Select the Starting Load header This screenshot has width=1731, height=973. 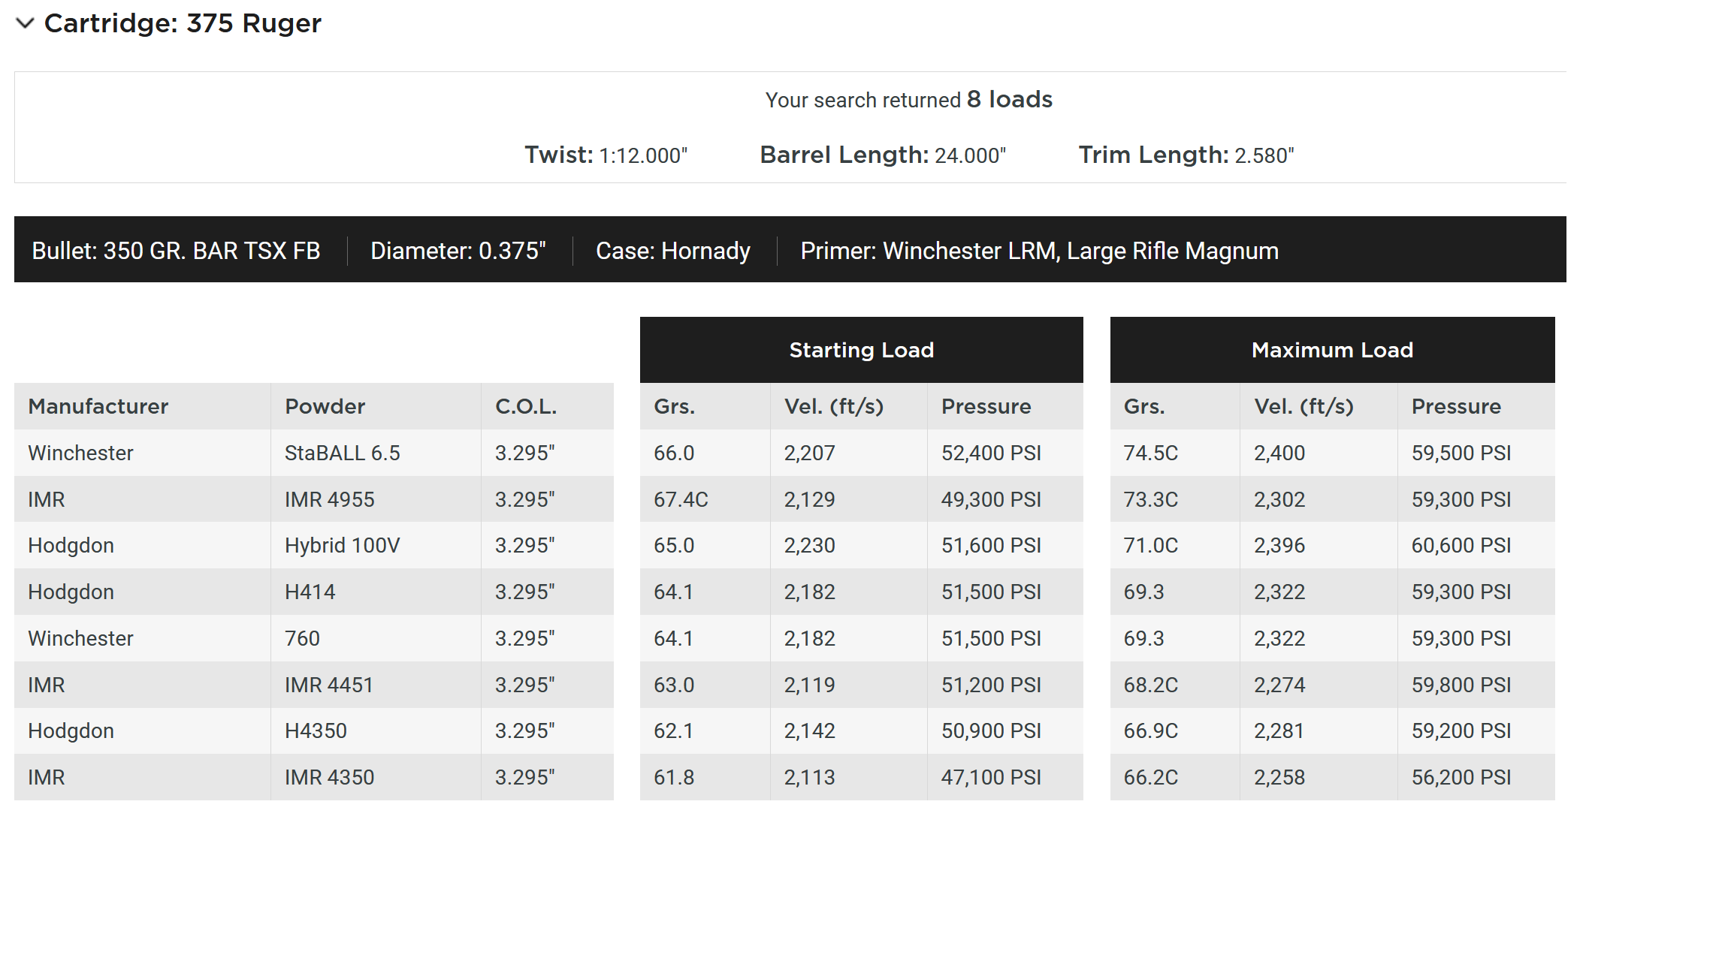(x=861, y=350)
